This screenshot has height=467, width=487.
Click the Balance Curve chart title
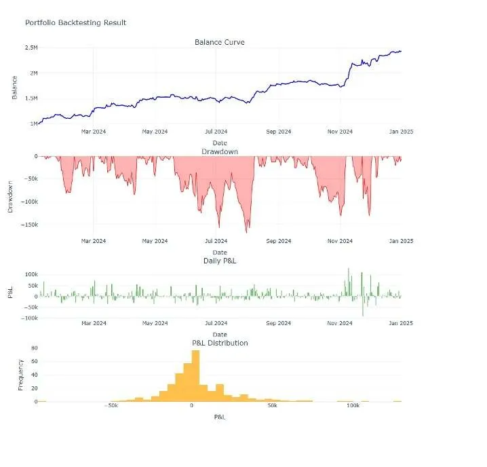(220, 42)
